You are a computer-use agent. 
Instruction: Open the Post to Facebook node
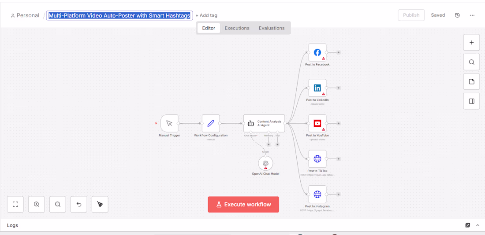317,52
